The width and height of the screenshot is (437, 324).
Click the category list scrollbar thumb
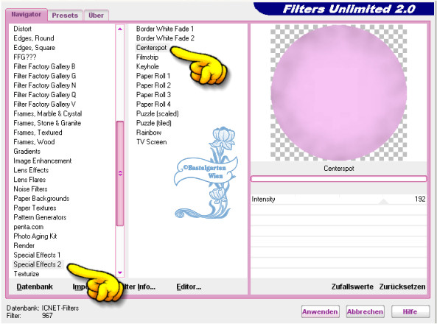[x=120, y=173]
